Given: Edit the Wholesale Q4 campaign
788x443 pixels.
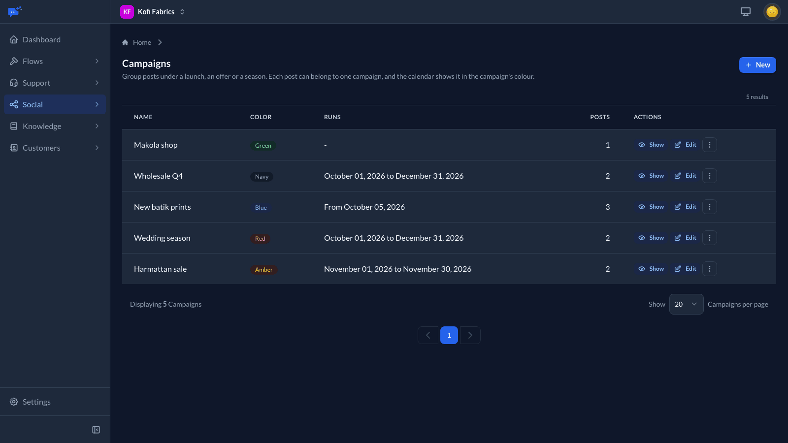Looking at the screenshot, I should coord(685,176).
